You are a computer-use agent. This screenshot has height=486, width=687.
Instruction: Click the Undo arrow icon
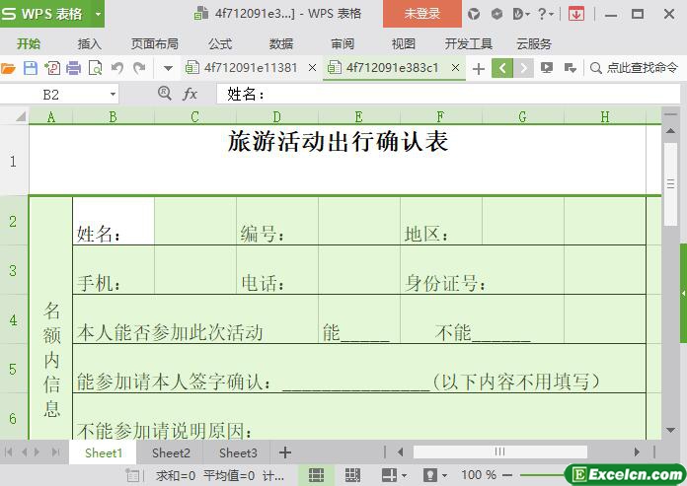pyautogui.click(x=117, y=68)
